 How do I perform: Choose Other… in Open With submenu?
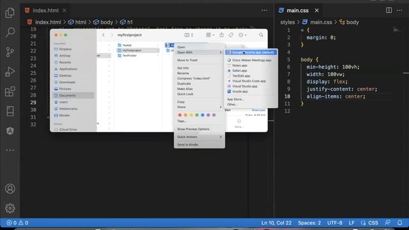coord(232,105)
